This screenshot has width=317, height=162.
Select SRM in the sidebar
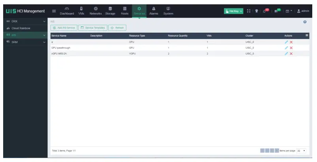pos(15,42)
